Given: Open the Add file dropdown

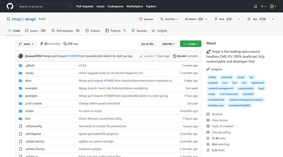Looking at the screenshot, I should point(169,44).
